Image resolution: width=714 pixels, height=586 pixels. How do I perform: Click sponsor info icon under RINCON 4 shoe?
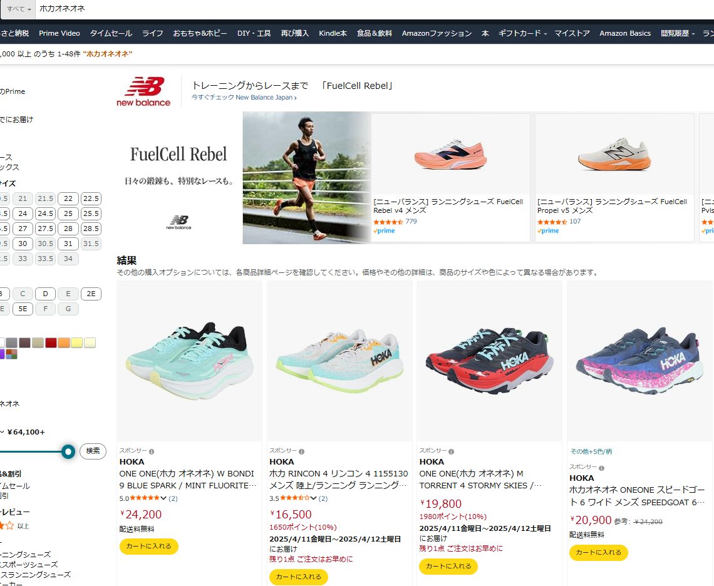pos(301,451)
